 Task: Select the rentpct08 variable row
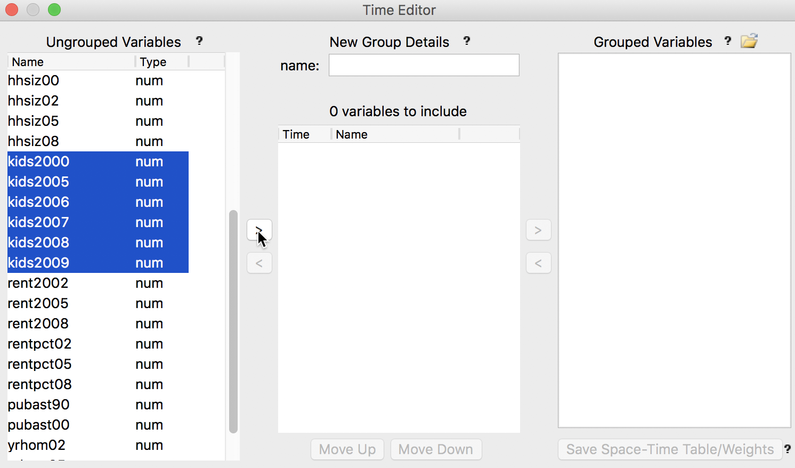click(x=98, y=384)
